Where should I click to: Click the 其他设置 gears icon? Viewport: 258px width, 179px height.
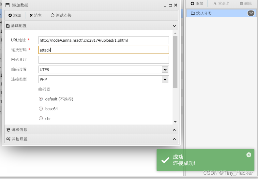pyautogui.click(x=8, y=139)
